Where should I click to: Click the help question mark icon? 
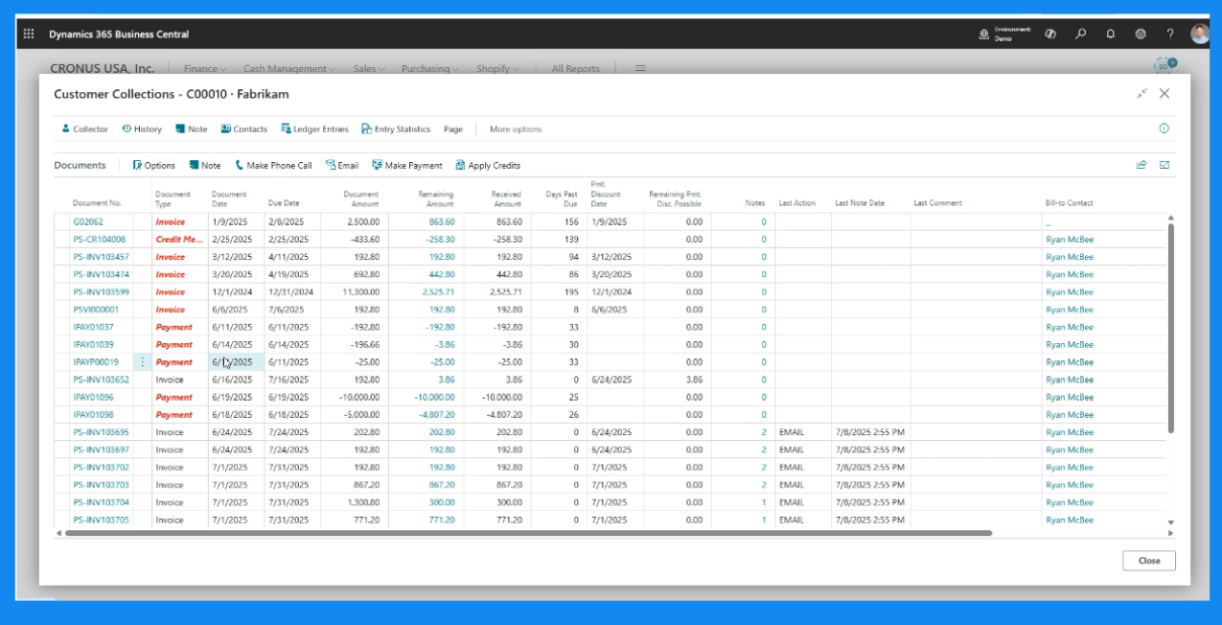pyautogui.click(x=1170, y=35)
